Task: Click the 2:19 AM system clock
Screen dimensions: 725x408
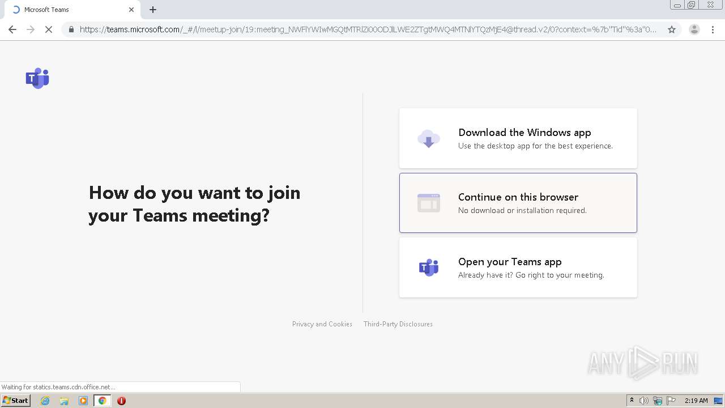Action: pos(696,401)
